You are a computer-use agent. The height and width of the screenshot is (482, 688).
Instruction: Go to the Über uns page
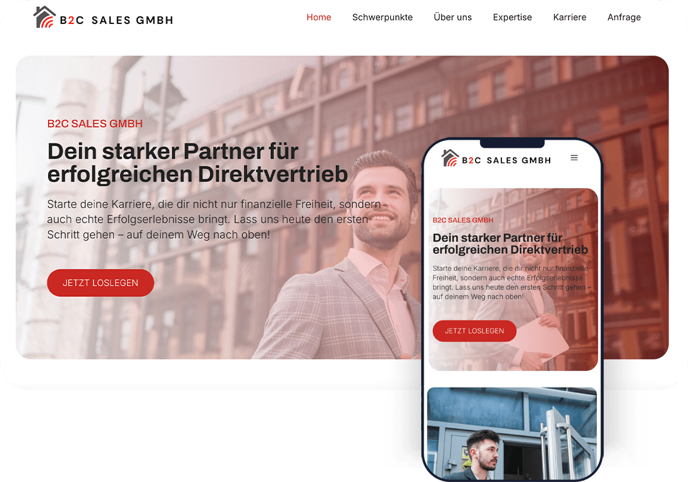pos(452,17)
